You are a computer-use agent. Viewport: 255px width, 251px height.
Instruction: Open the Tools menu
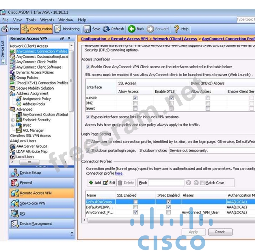(31, 20)
